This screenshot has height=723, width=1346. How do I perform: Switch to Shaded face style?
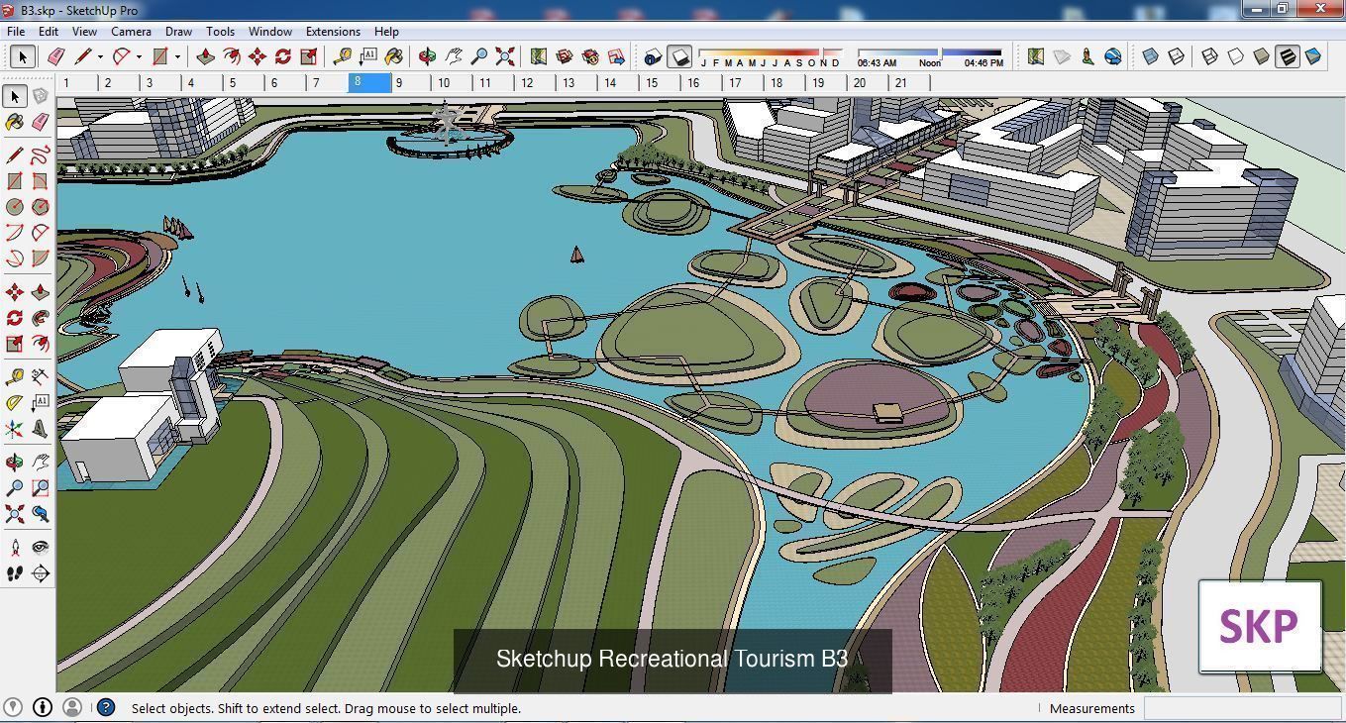(1261, 56)
